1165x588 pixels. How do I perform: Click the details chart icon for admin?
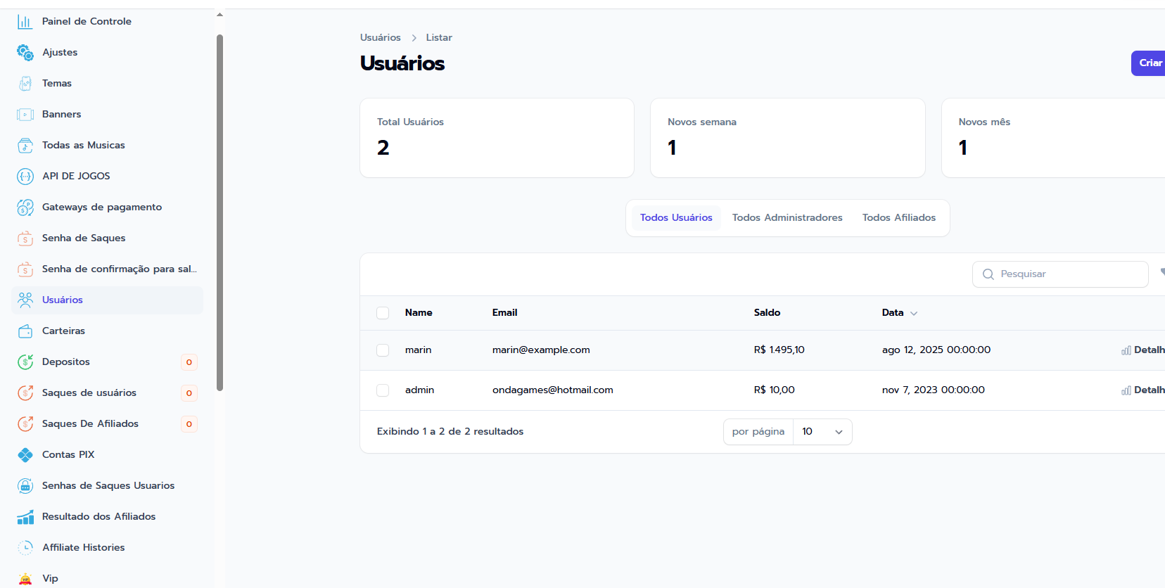coord(1126,390)
